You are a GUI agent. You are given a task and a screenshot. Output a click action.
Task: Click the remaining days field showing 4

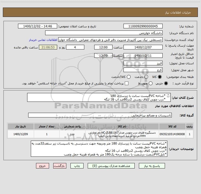coord(75,47)
